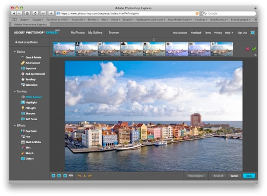
Task: Collapse the Basics section
Action: 15,52
